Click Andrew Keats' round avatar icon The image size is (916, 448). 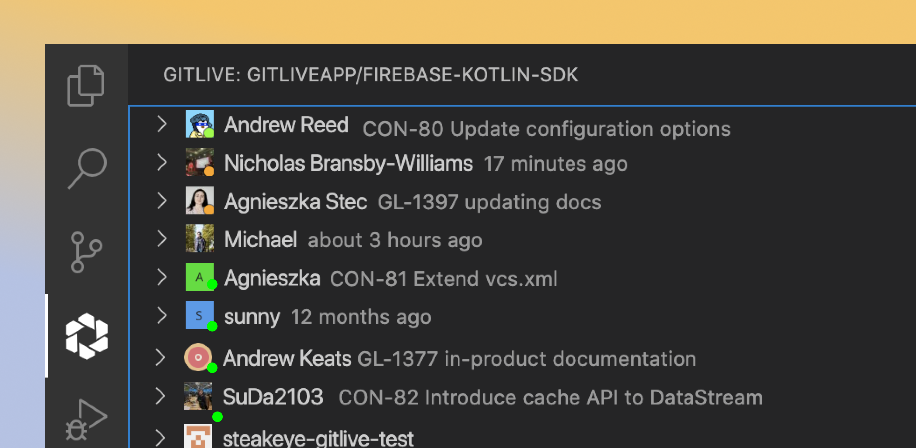(198, 357)
